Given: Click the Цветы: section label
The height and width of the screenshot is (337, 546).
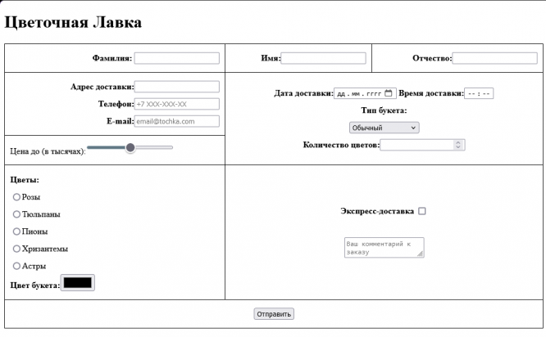Looking at the screenshot, I should click(25, 180).
